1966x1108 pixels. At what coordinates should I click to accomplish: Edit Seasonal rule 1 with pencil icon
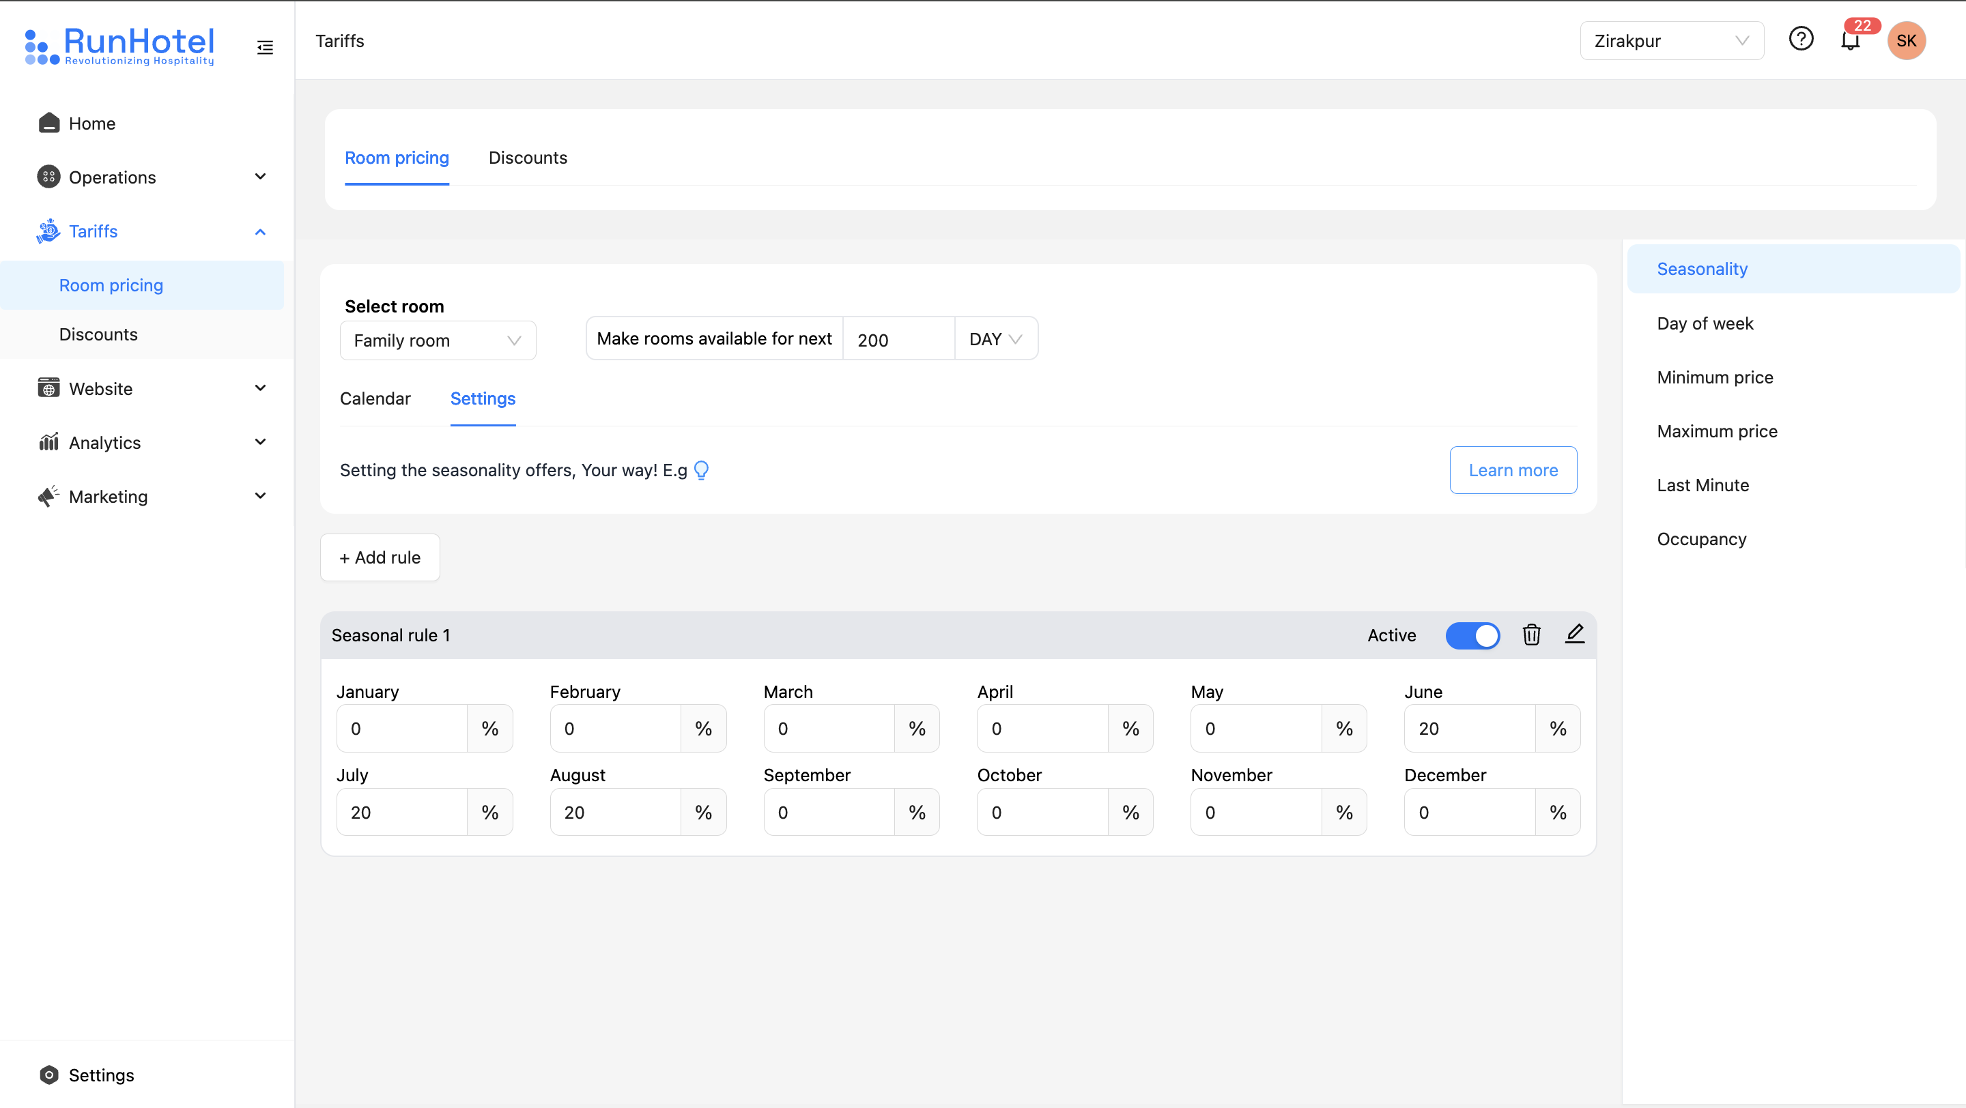1574,634
